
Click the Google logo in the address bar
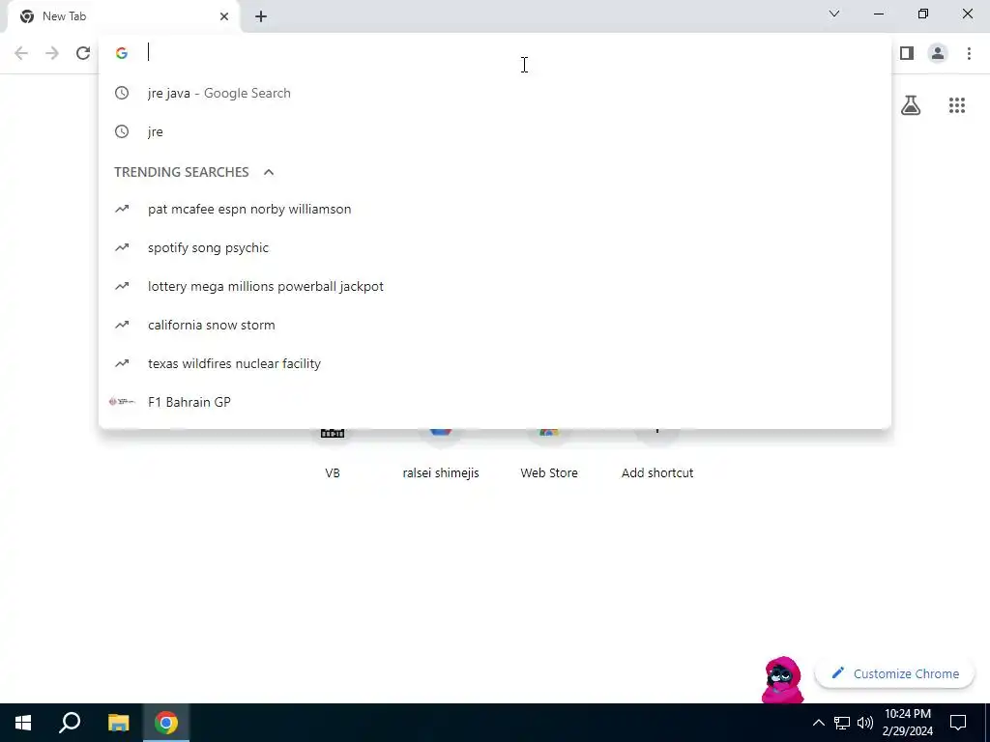pos(122,53)
